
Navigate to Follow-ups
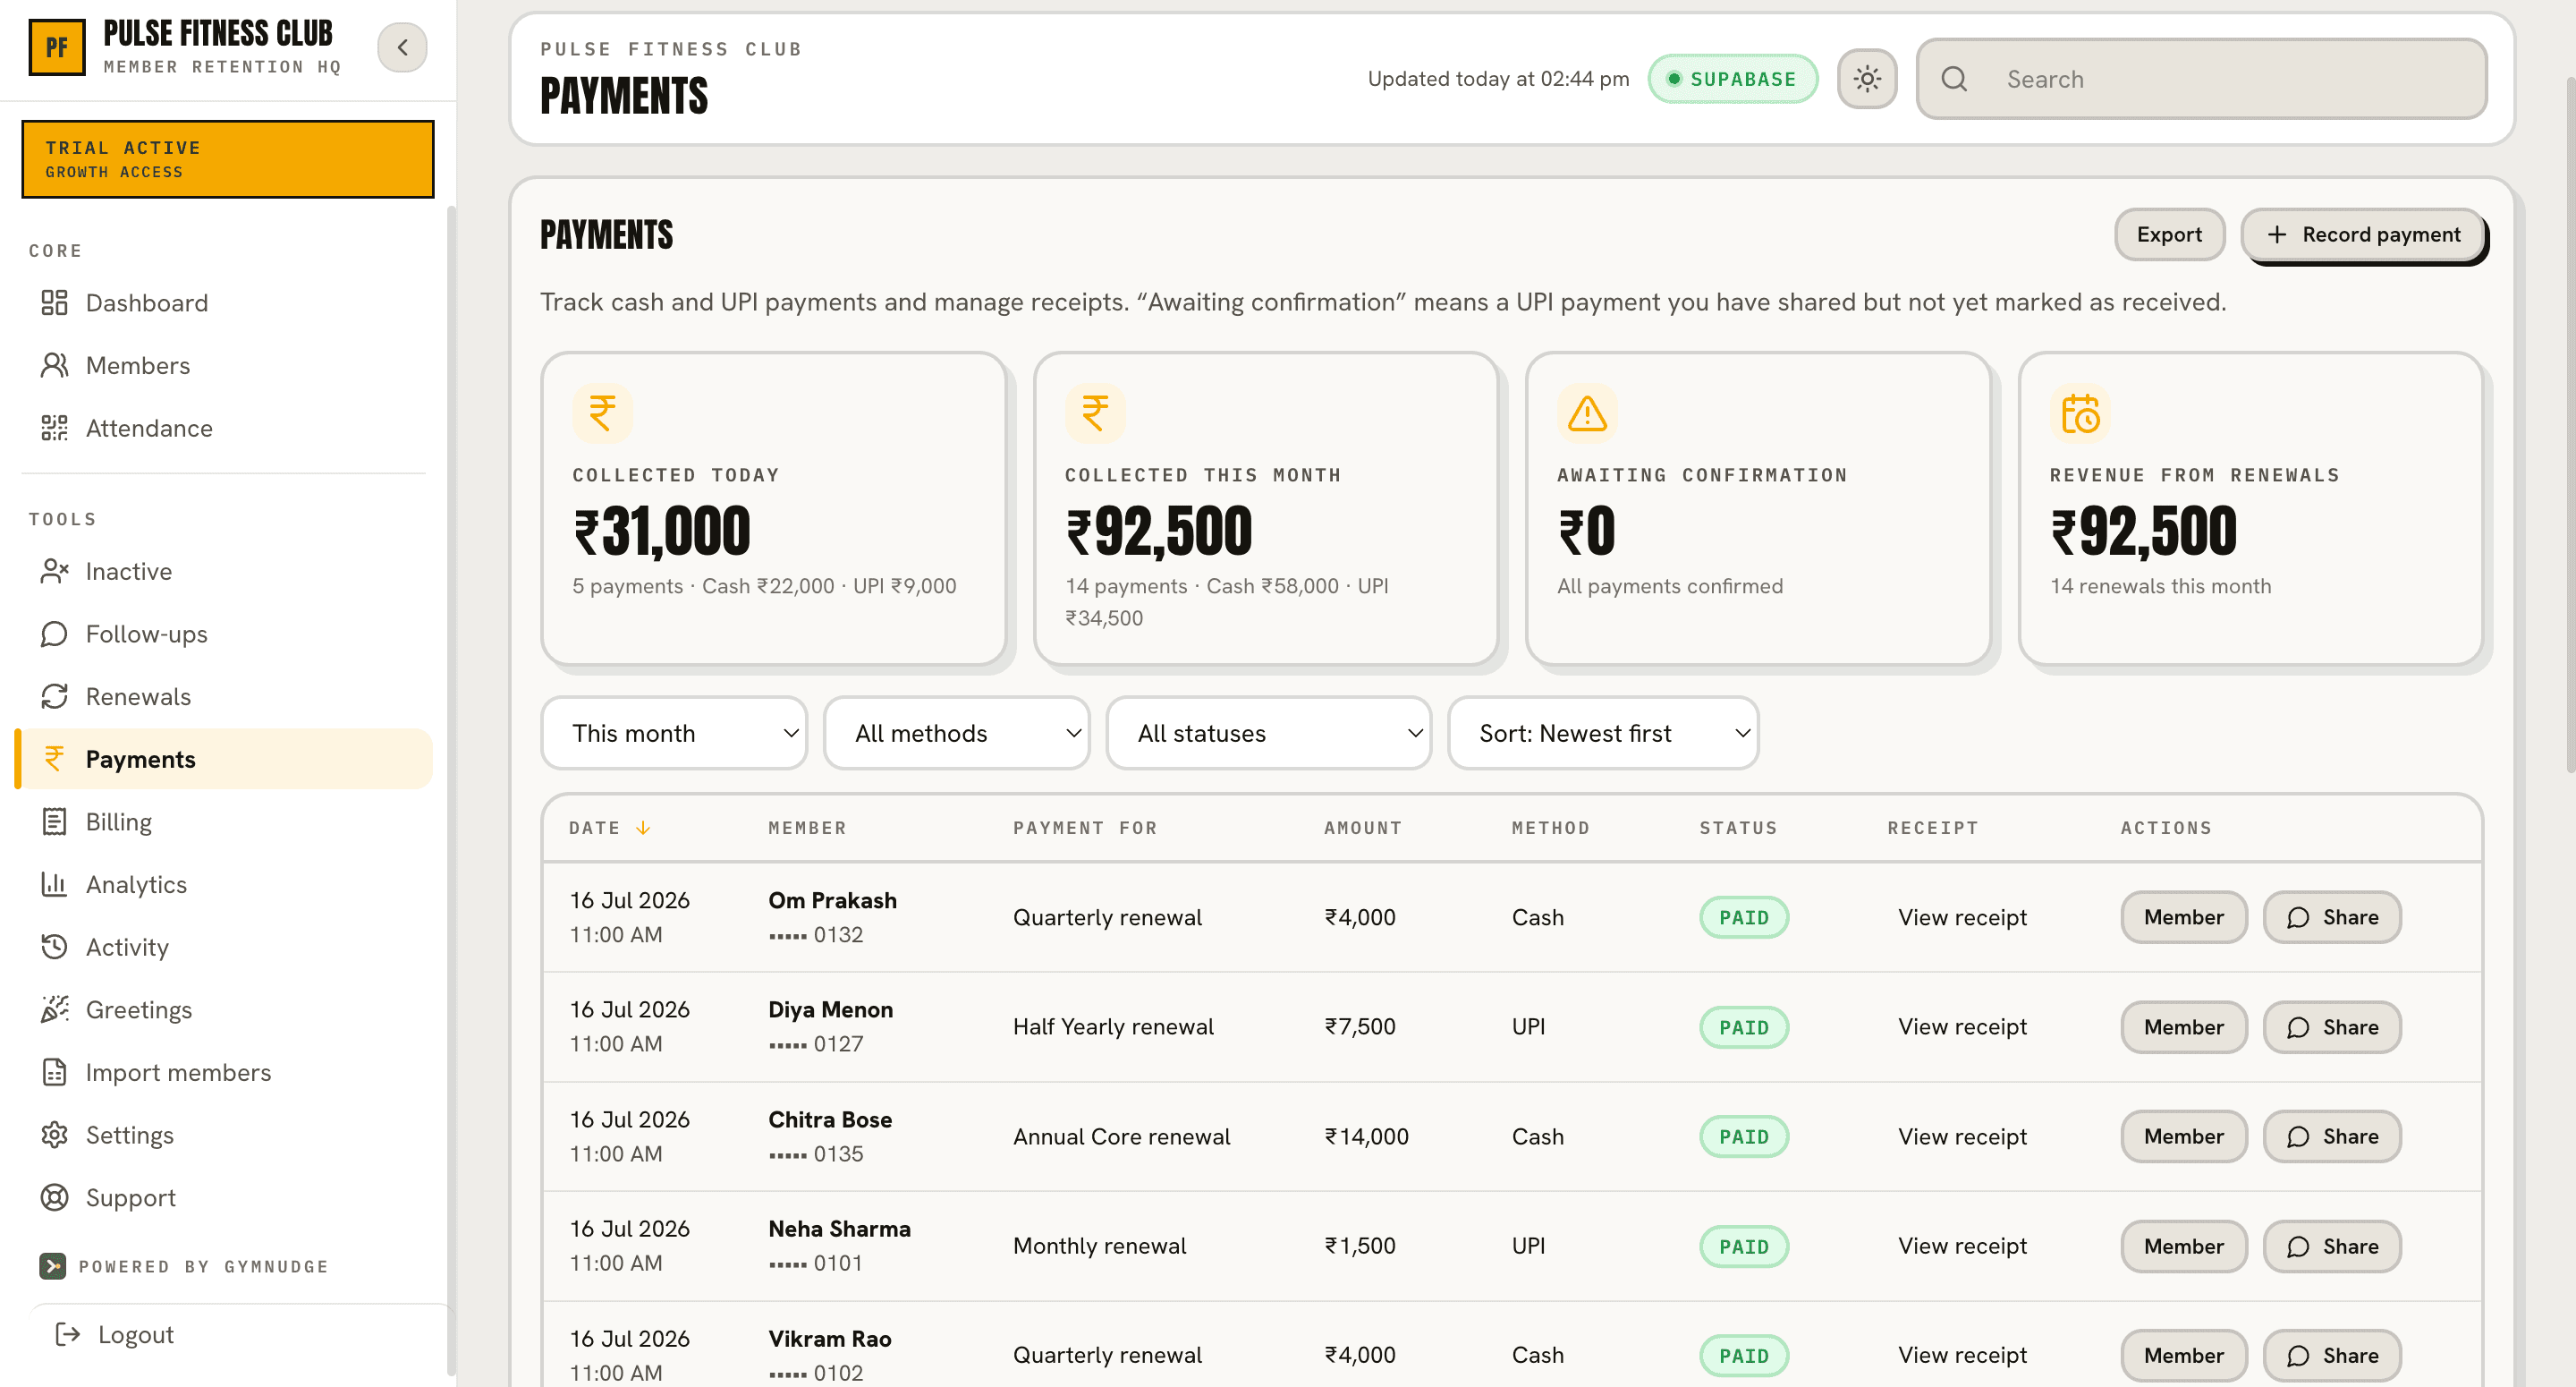pyautogui.click(x=226, y=634)
